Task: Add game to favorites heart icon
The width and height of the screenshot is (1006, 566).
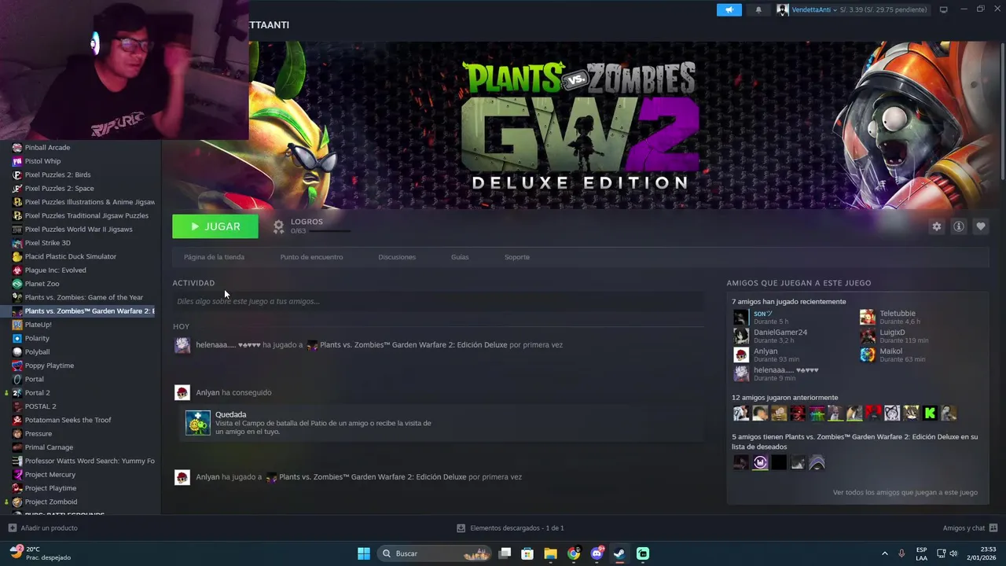Action: click(x=980, y=226)
